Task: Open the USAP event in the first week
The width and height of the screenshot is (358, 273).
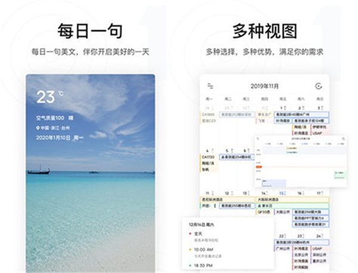Action: point(319,133)
